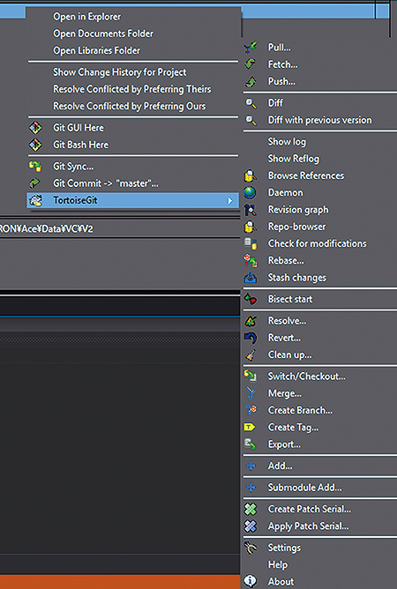Click the Settings tools icon
The height and width of the screenshot is (589, 397).
(x=251, y=548)
